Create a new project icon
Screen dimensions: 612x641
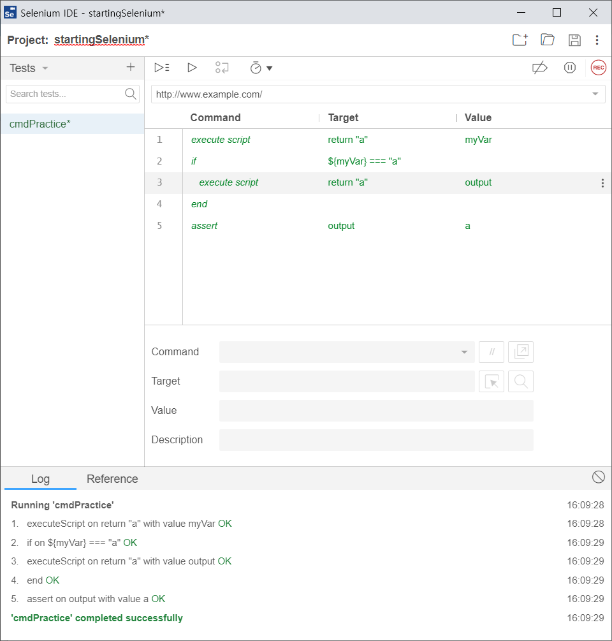point(520,40)
